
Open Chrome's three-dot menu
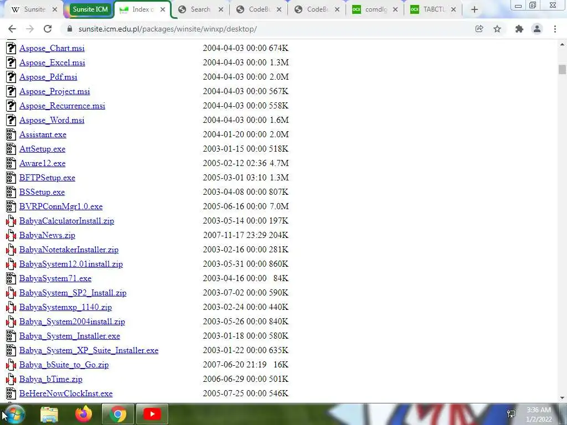click(555, 29)
